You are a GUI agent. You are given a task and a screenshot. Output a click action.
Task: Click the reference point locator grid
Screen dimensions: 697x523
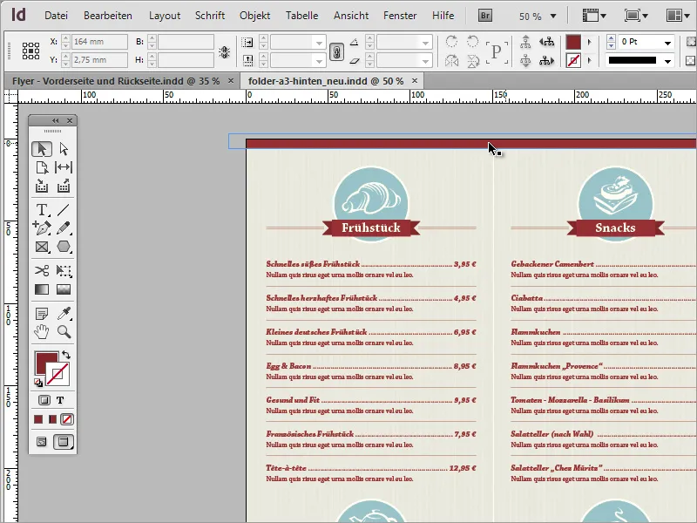pos(30,51)
